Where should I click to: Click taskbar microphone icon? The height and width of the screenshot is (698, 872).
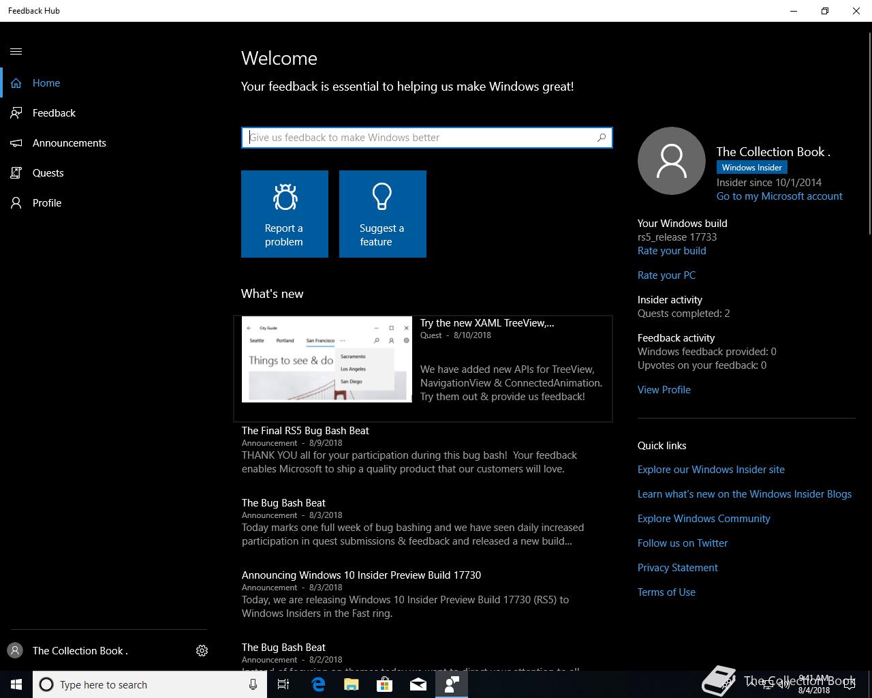click(x=253, y=684)
